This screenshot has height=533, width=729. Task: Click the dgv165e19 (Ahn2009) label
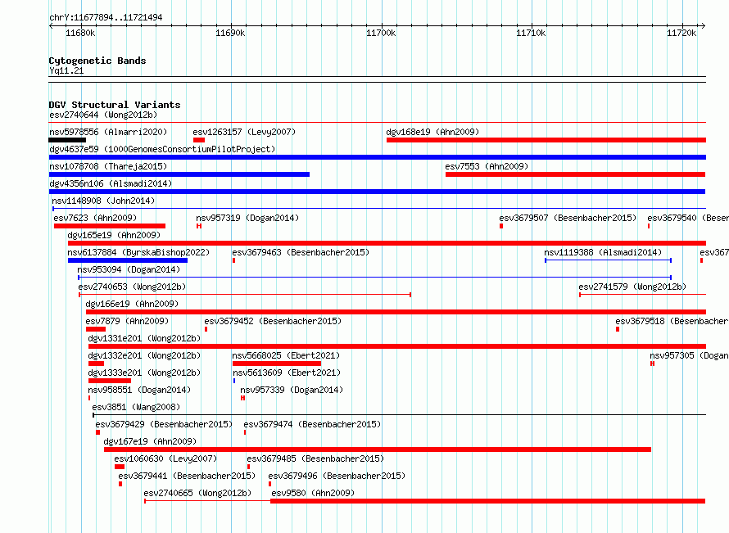114,235
